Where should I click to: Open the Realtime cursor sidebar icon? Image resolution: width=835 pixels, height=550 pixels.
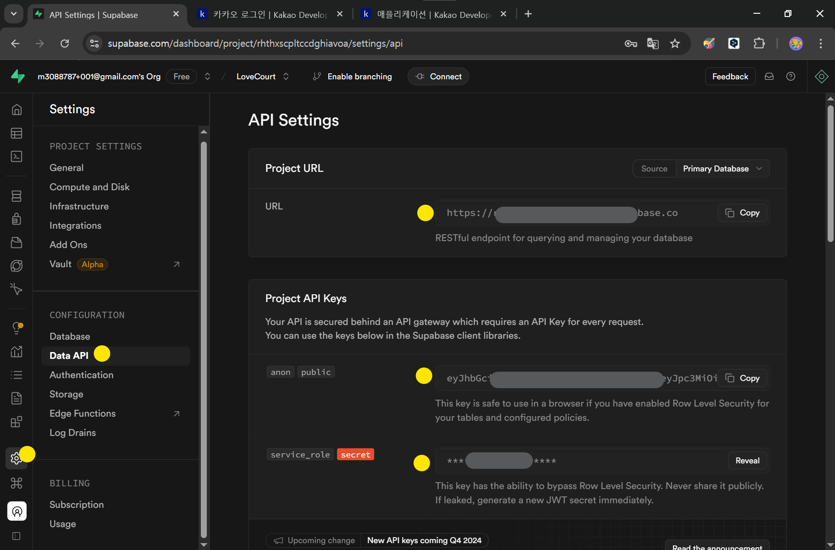coord(17,289)
